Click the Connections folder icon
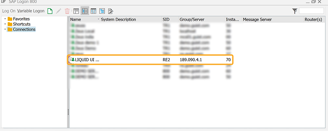 10,29
